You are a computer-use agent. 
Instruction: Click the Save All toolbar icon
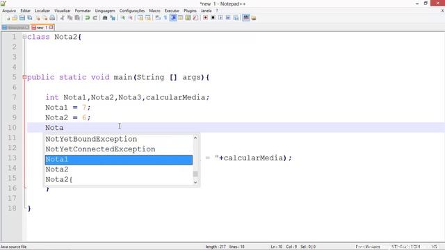coord(29,18)
